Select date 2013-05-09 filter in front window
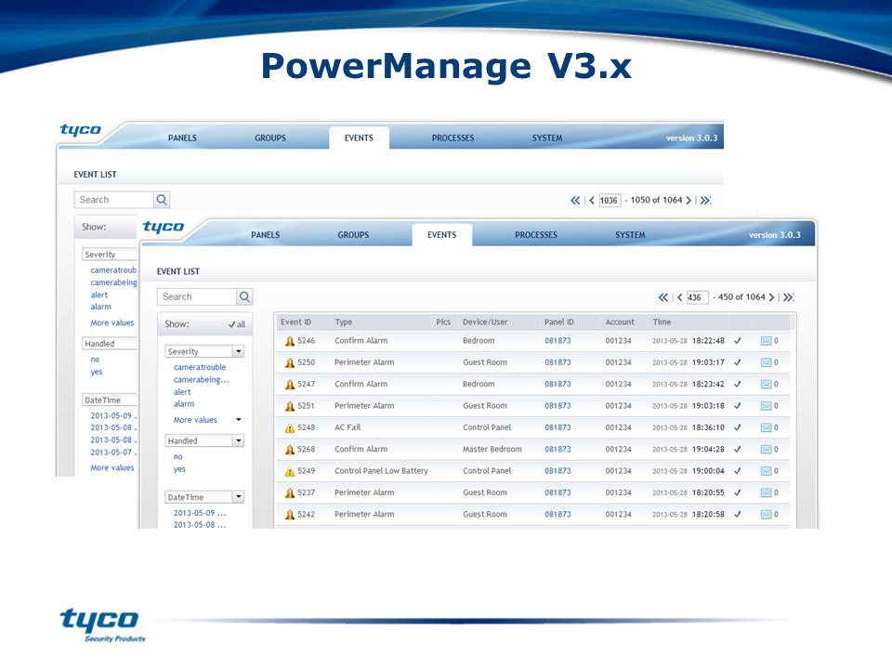892x669 pixels. (x=200, y=513)
